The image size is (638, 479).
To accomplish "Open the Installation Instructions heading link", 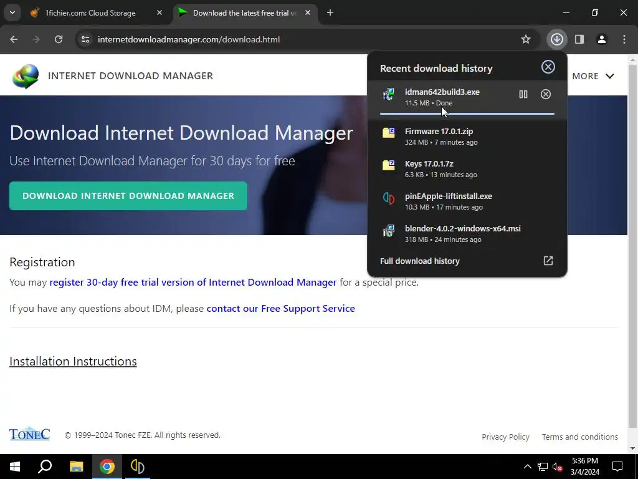I will tap(74, 361).
